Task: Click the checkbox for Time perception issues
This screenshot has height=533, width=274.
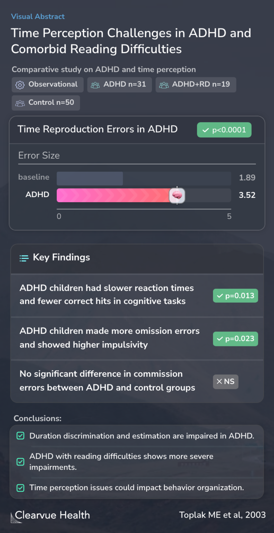Action: 20,488
